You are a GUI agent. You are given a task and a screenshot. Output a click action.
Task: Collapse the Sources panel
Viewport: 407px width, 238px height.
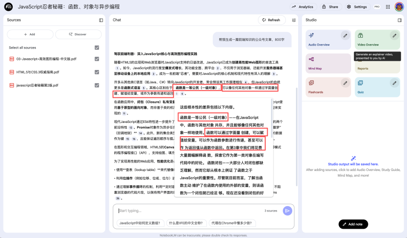point(101,20)
